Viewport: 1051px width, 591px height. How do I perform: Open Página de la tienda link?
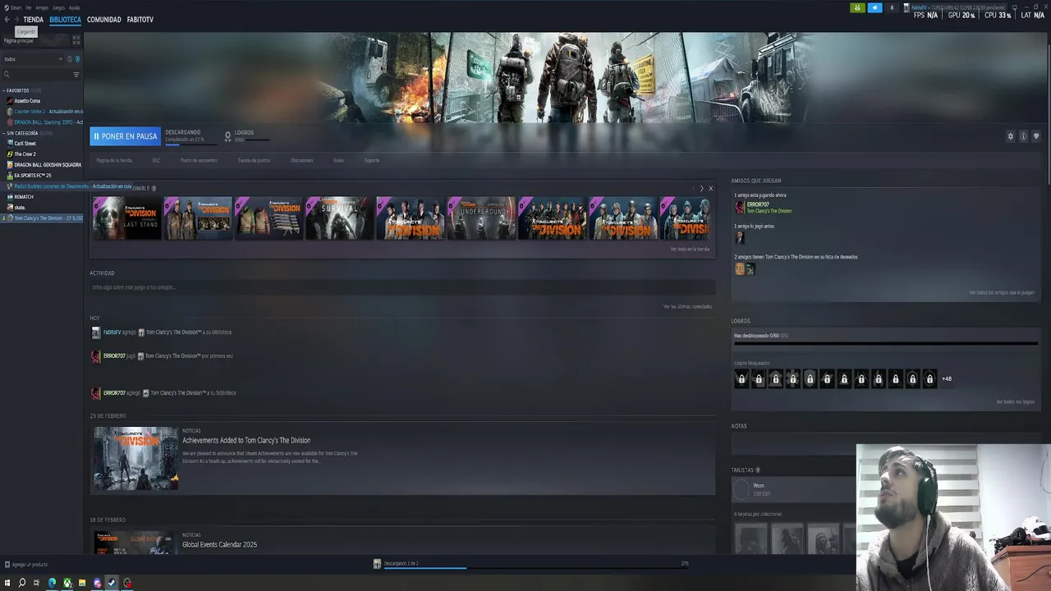tap(114, 161)
